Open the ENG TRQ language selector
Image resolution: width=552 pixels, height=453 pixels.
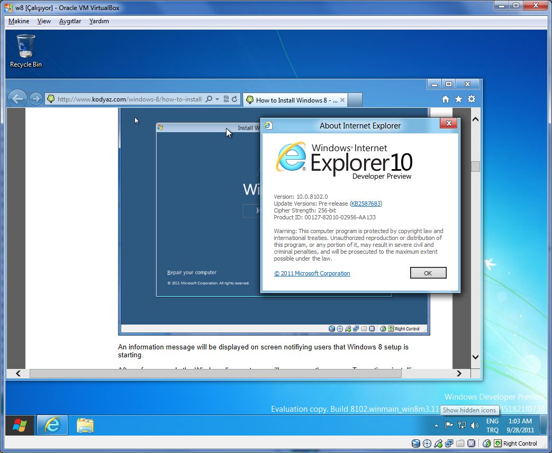point(492,426)
